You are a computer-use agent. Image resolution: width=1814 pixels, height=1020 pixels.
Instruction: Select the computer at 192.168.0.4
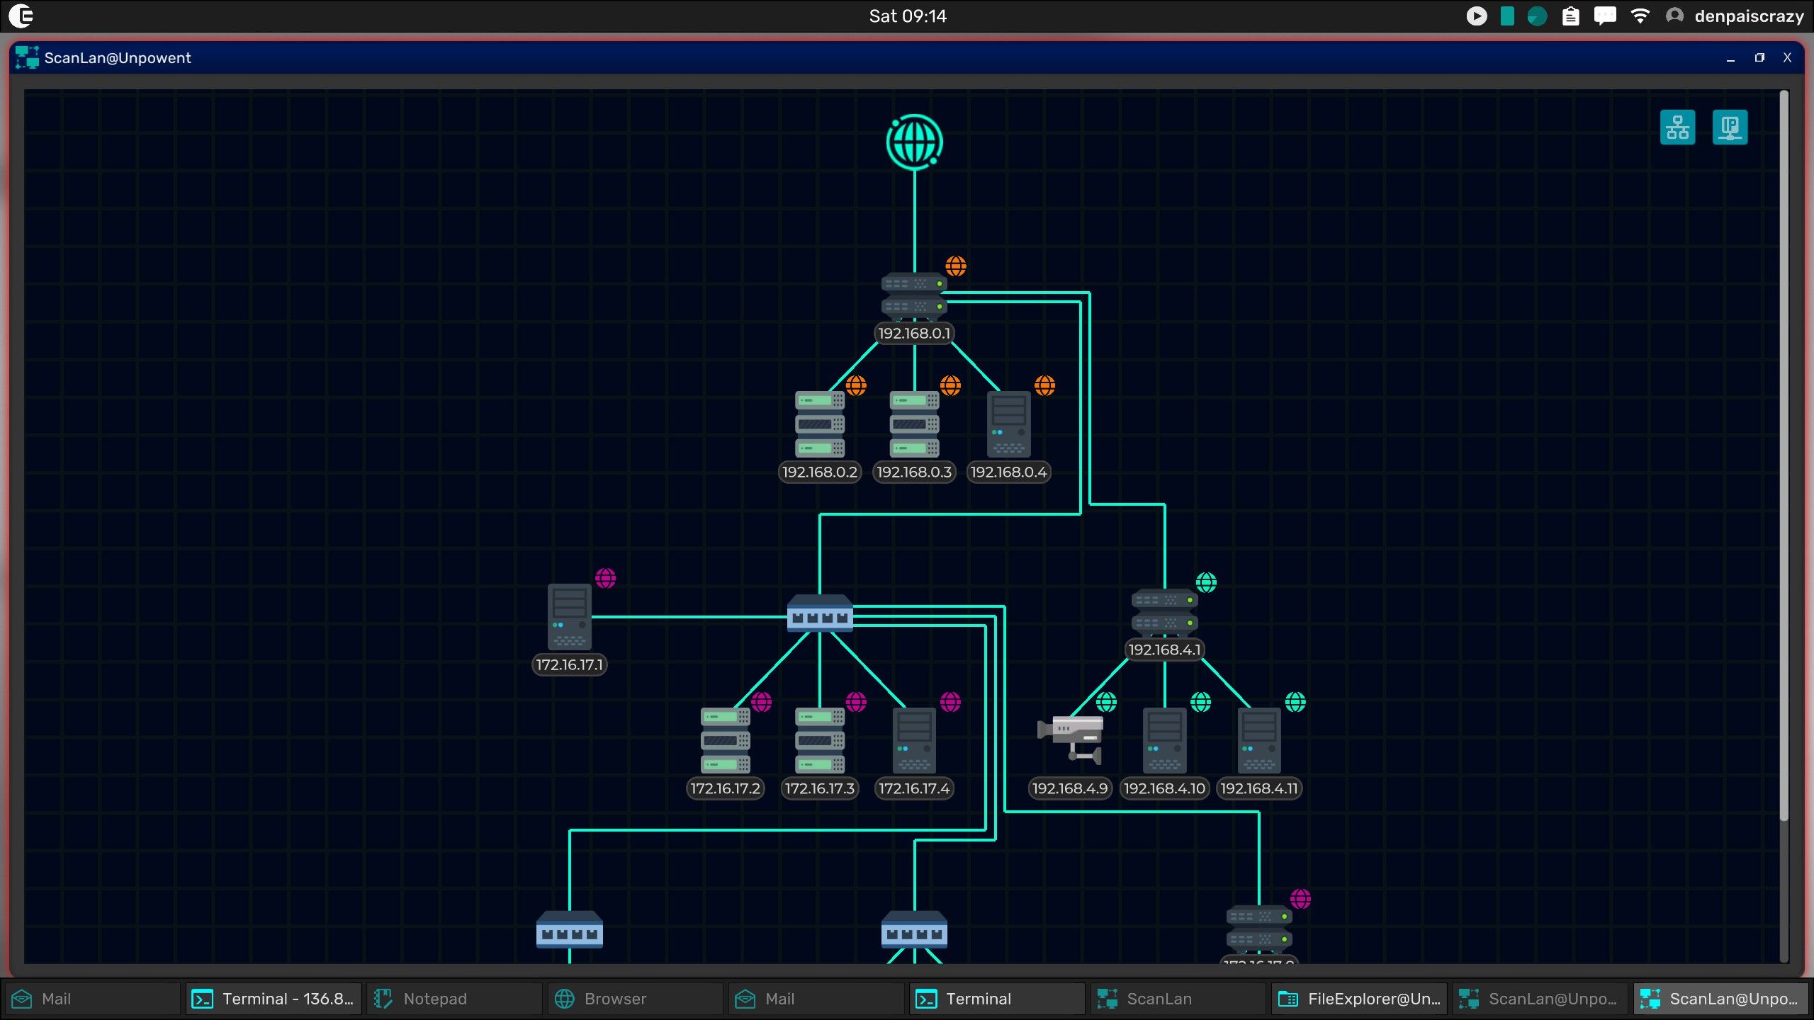point(1008,424)
